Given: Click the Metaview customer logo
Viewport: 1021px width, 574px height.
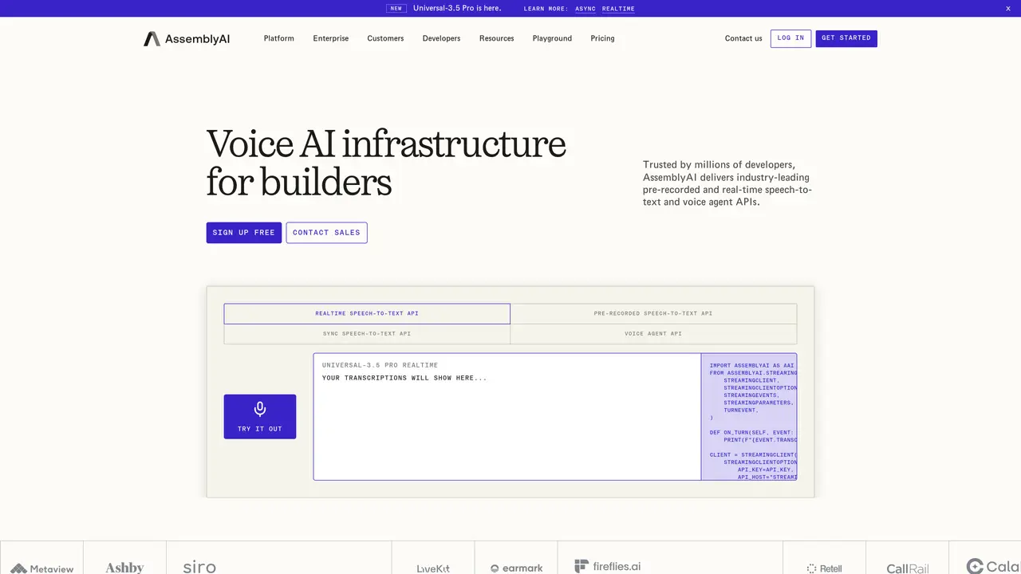Looking at the screenshot, I should click(x=41, y=568).
